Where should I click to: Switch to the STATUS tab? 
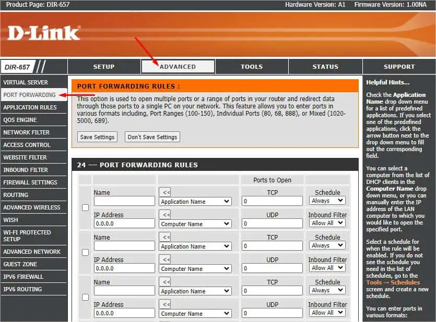(x=325, y=66)
